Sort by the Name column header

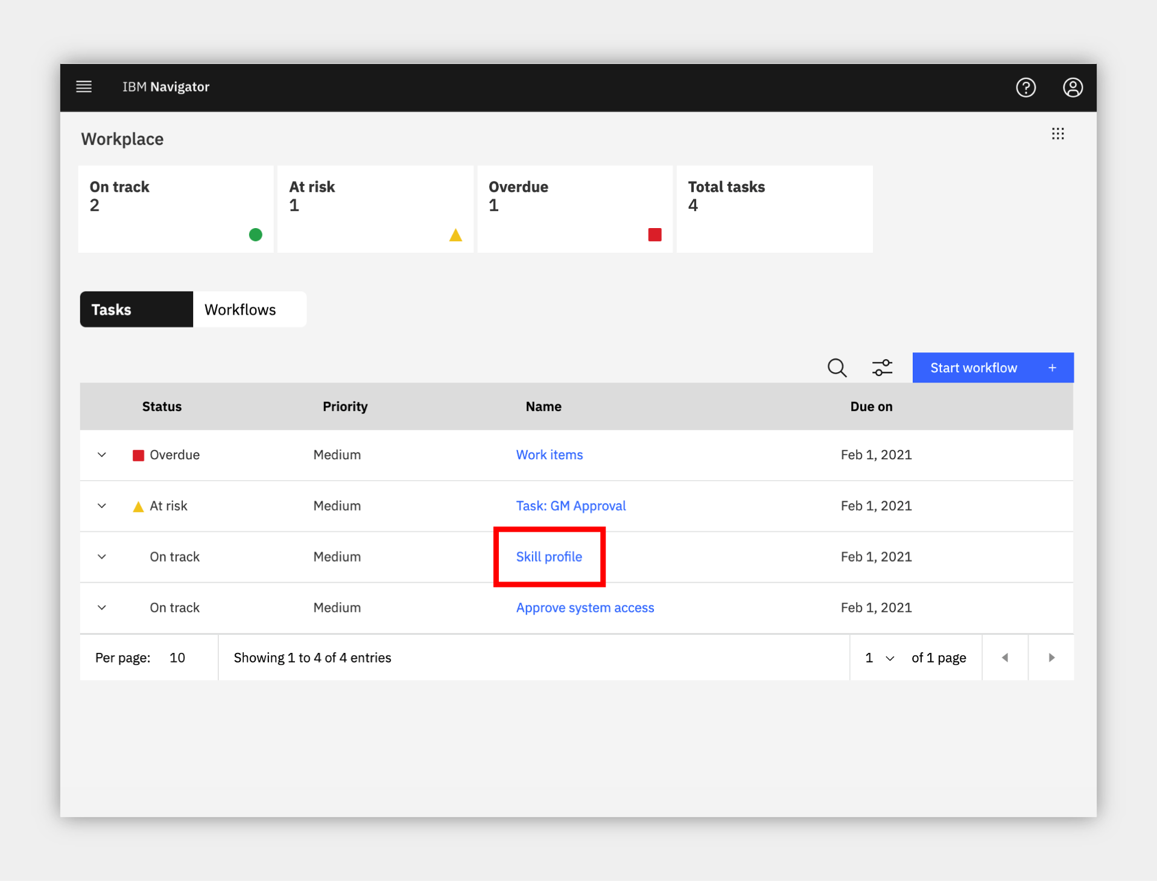[544, 407]
